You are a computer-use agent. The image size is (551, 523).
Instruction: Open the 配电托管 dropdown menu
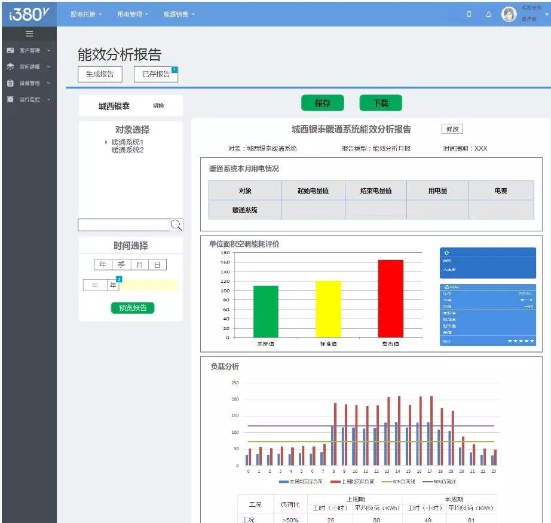(x=86, y=14)
